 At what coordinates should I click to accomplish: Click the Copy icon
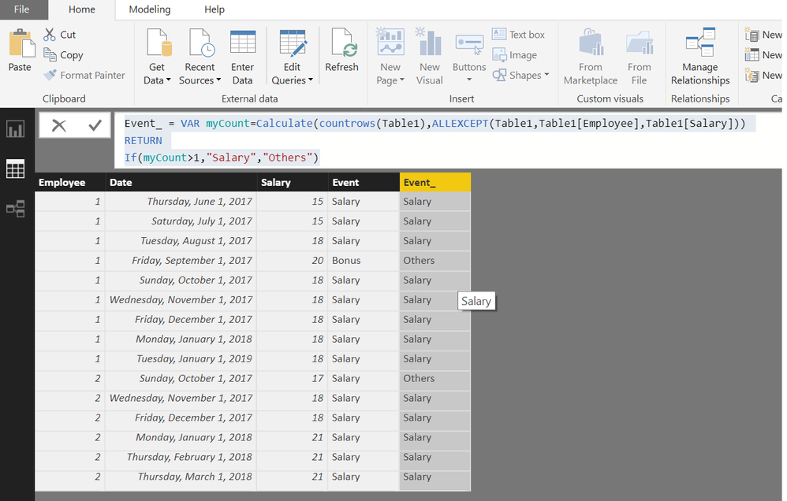50,54
